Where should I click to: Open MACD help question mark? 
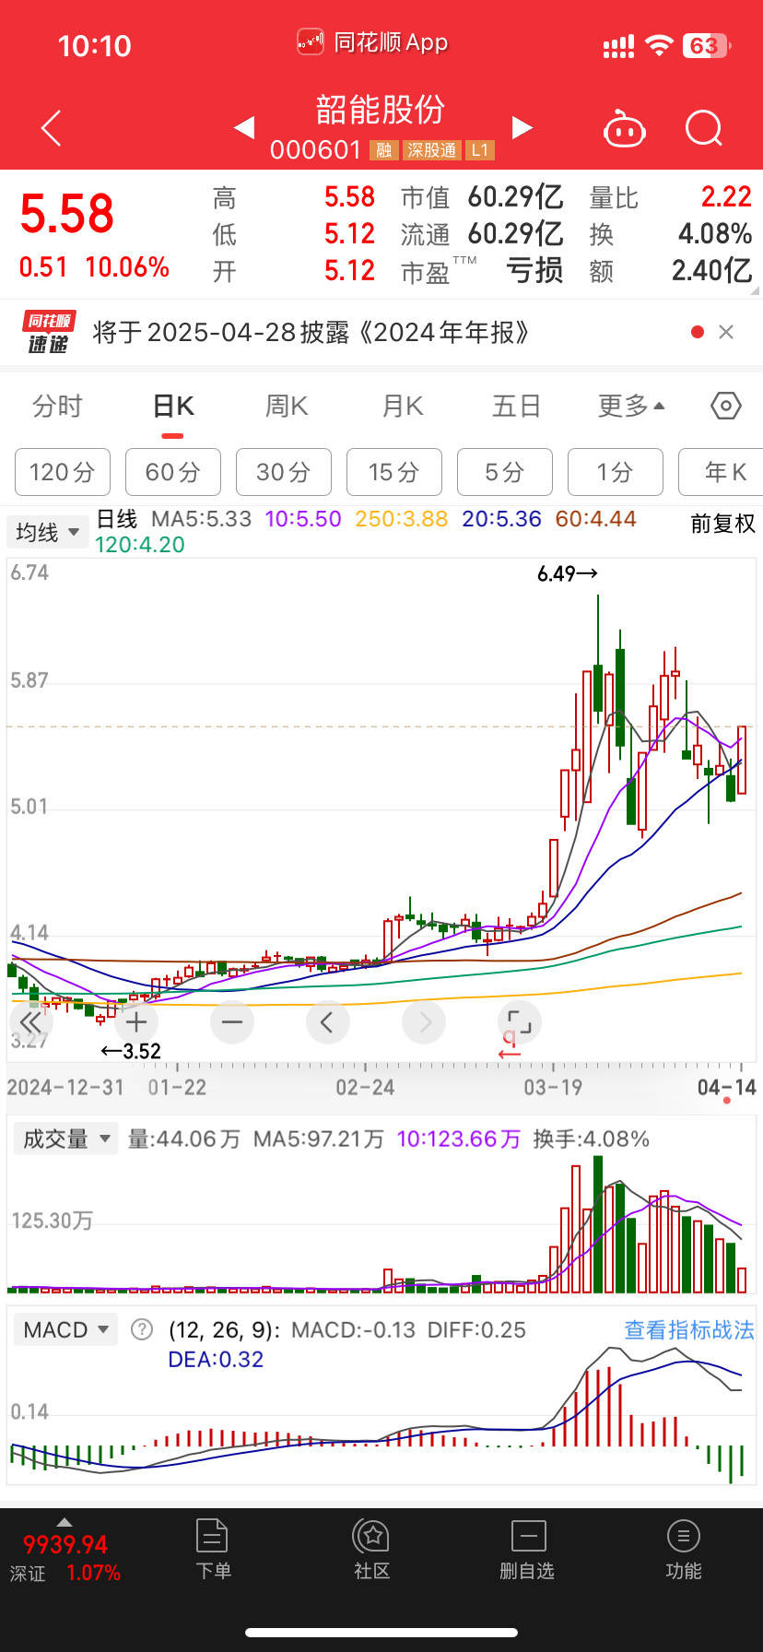pyautogui.click(x=141, y=1329)
